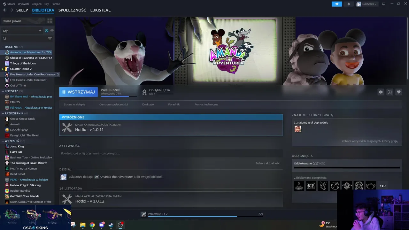The height and width of the screenshot is (230, 409).
Task: Collapse the WRZESIEŃ section
Action: [x=14, y=141]
